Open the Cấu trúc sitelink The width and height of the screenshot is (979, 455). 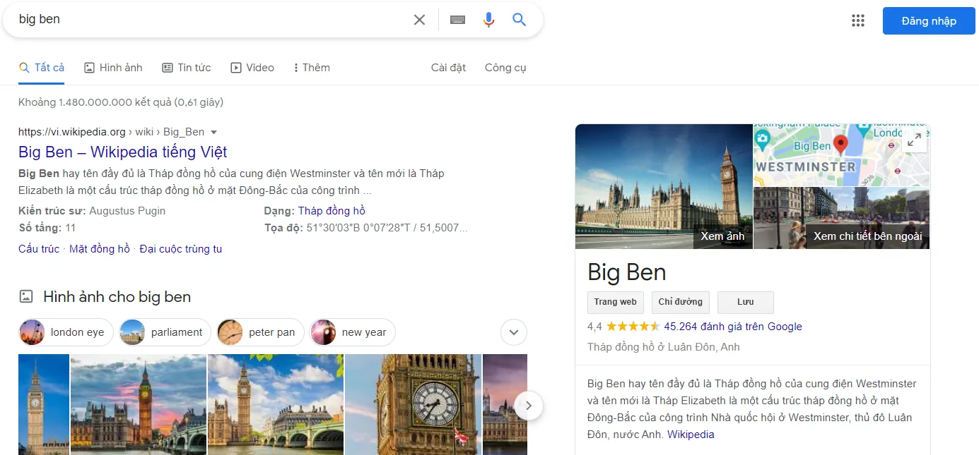coord(39,249)
